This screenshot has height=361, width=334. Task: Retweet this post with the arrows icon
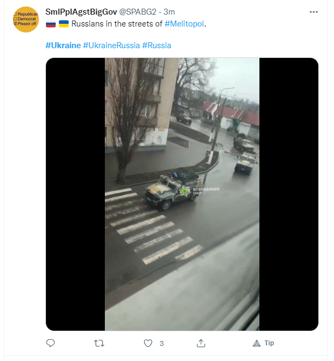coord(99,343)
